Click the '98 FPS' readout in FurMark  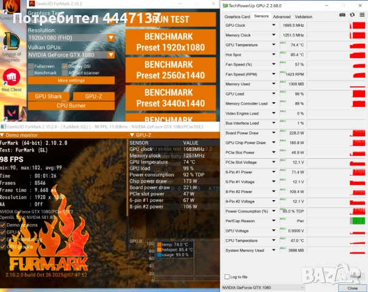(x=12, y=159)
